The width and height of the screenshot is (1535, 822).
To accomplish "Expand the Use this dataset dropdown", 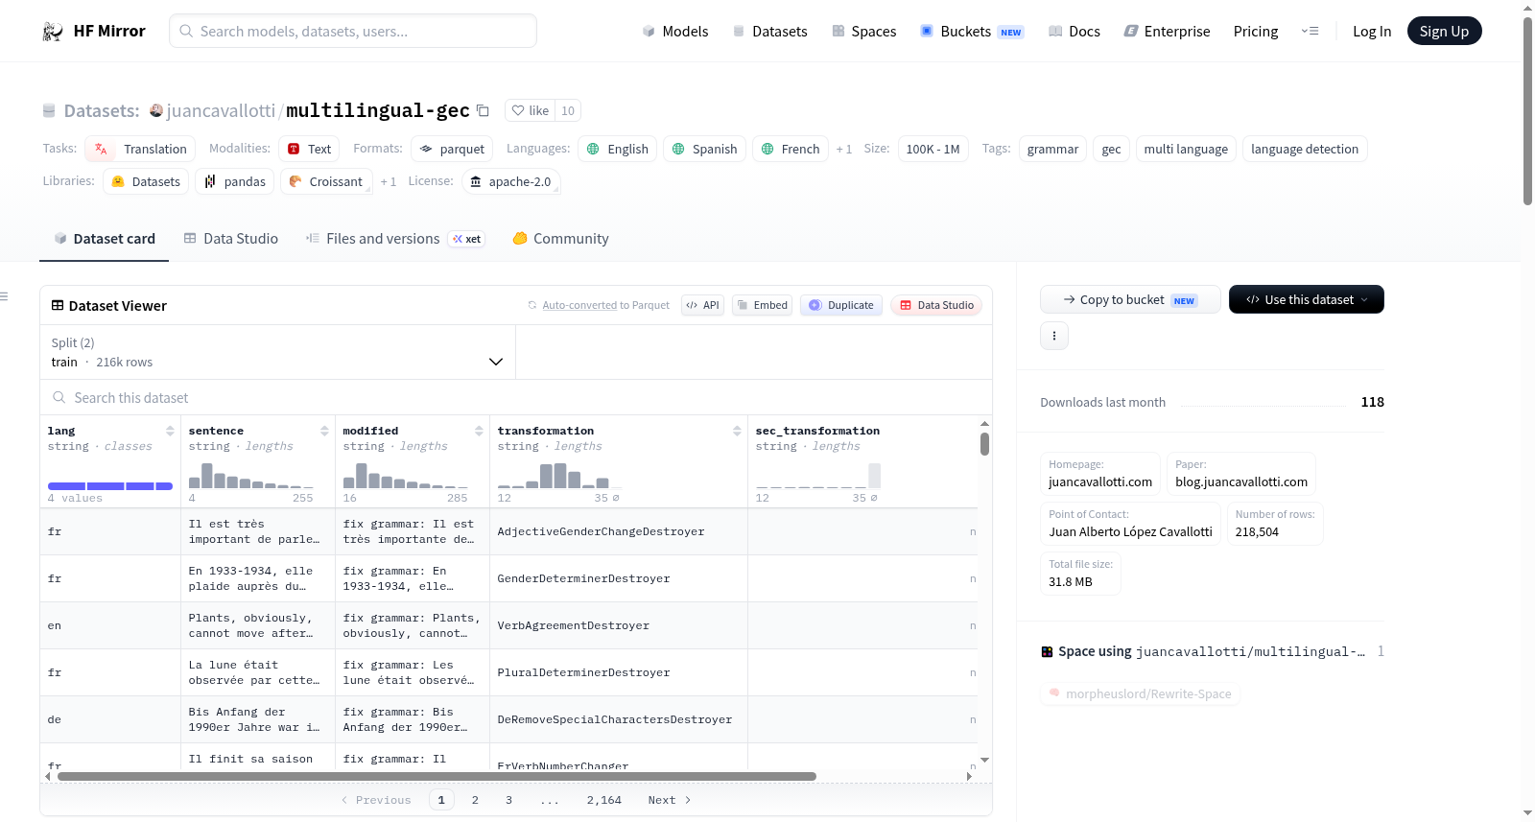I will point(1306,299).
